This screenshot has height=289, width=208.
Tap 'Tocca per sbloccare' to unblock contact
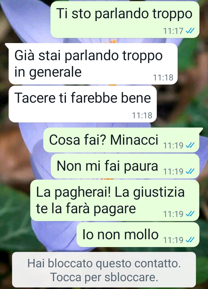[x=104, y=277]
